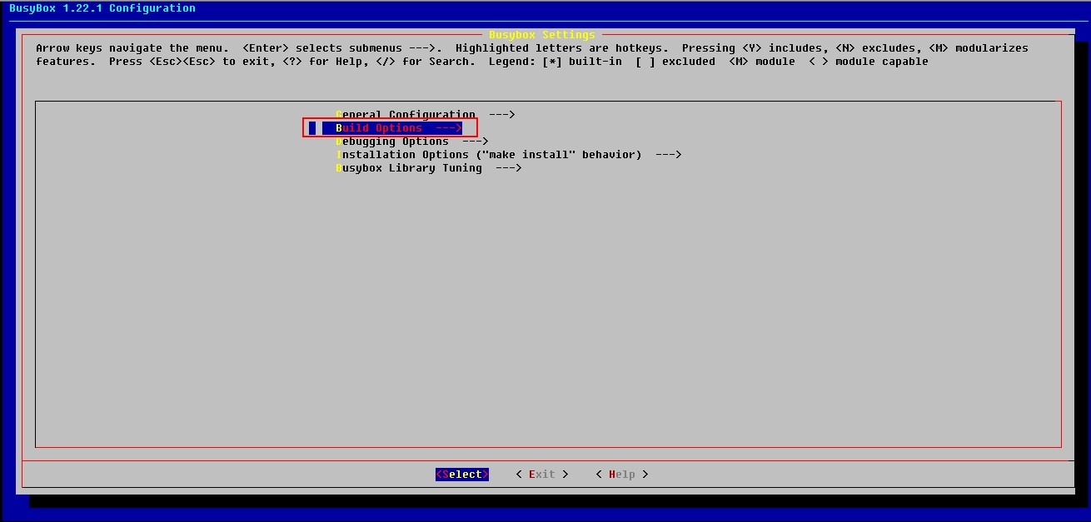This screenshot has height=522, width=1091.
Task: Open the General Configuration submenu
Action: tap(406, 115)
